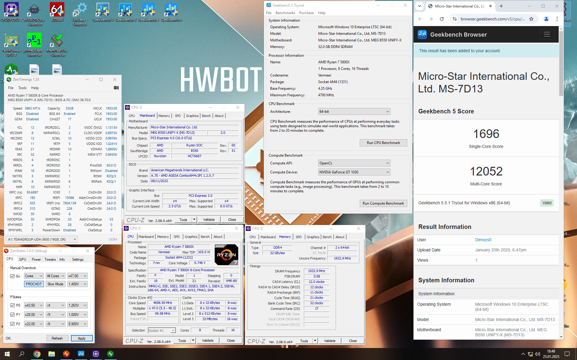Open the prime95.exe shortcut icon
577x360 pixels.
point(34,45)
